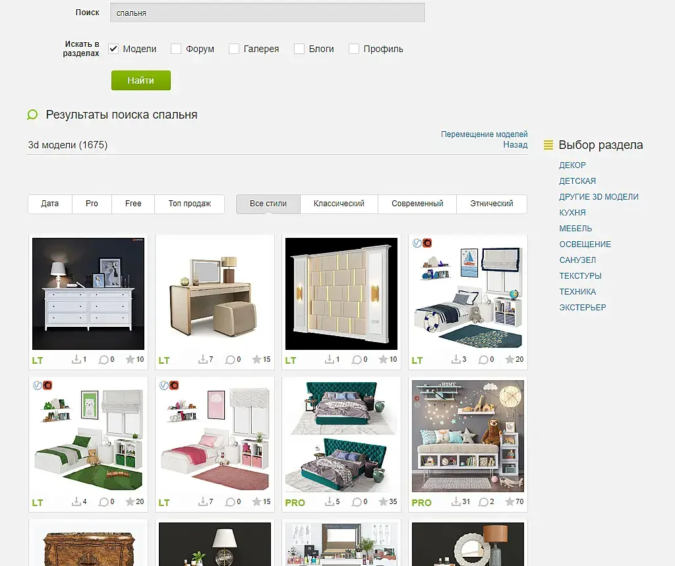Click comments icon on wall panel card
This screenshot has height=566, width=675.
pos(357,359)
